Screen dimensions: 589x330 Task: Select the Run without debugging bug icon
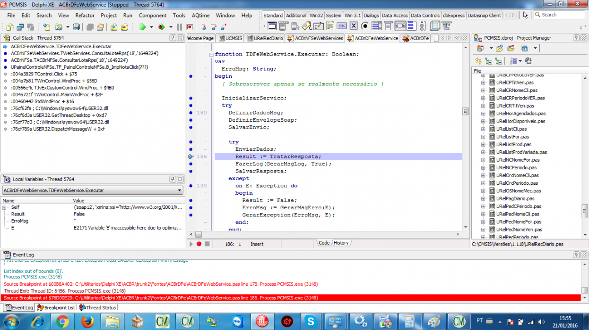click(x=161, y=27)
